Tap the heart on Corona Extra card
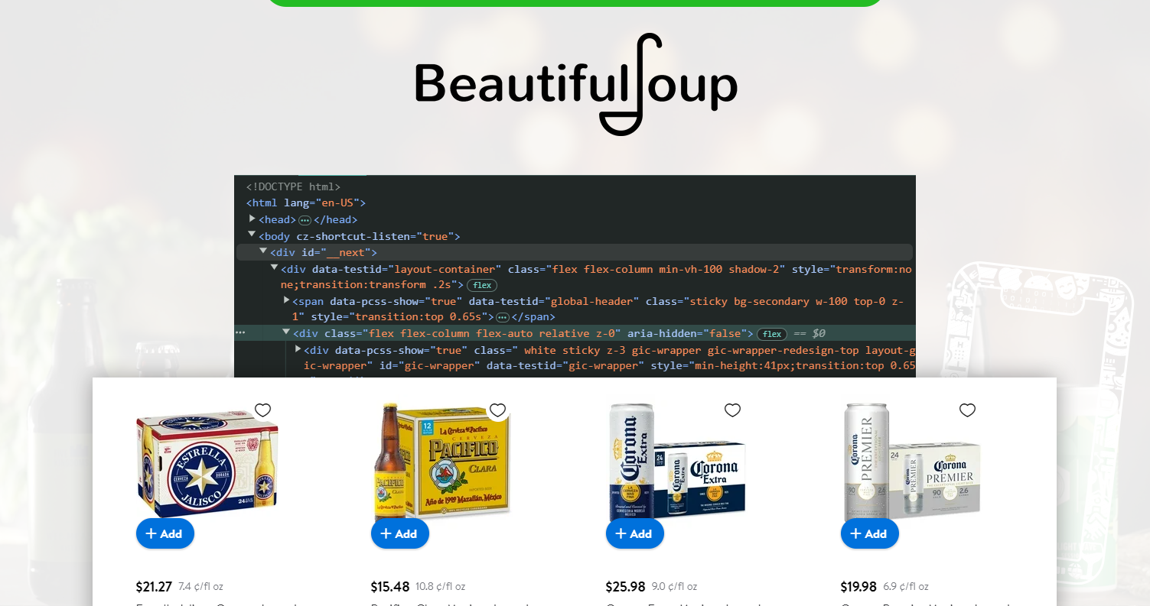The image size is (1150, 606). [732, 410]
